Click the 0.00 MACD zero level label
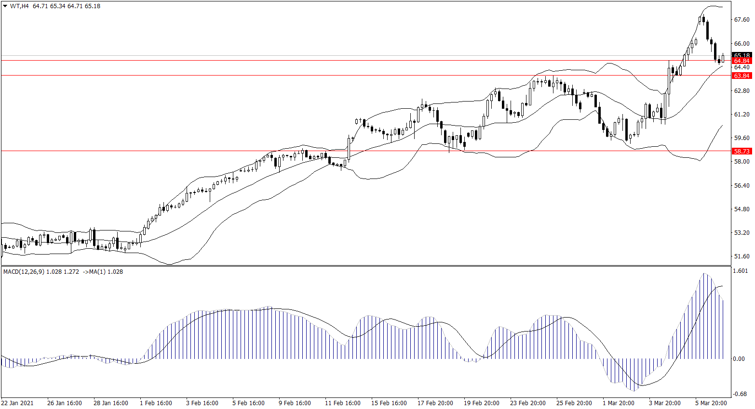 click(x=739, y=359)
